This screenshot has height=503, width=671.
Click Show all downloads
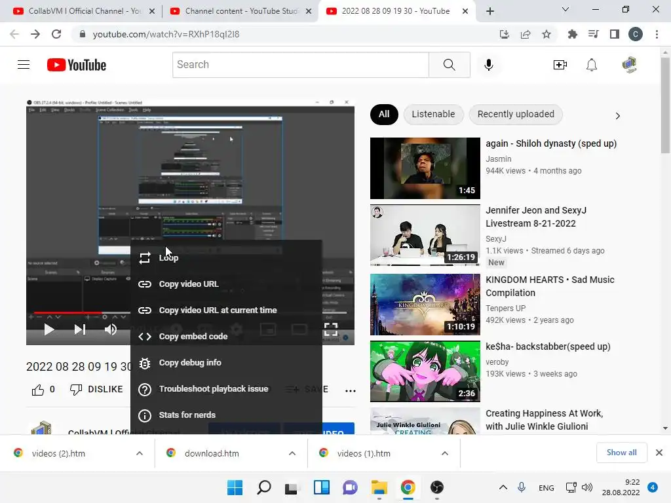point(621,453)
